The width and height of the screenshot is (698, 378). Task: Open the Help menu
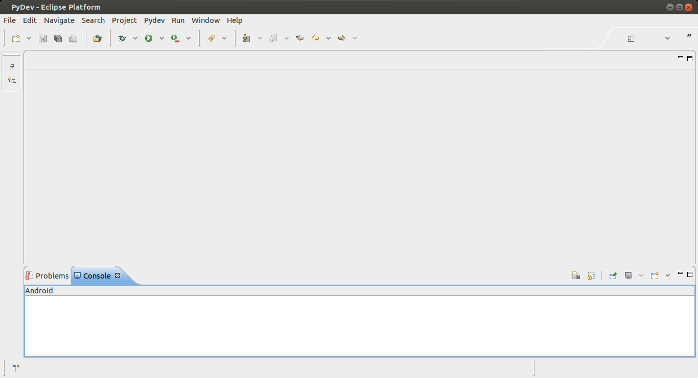(x=235, y=20)
